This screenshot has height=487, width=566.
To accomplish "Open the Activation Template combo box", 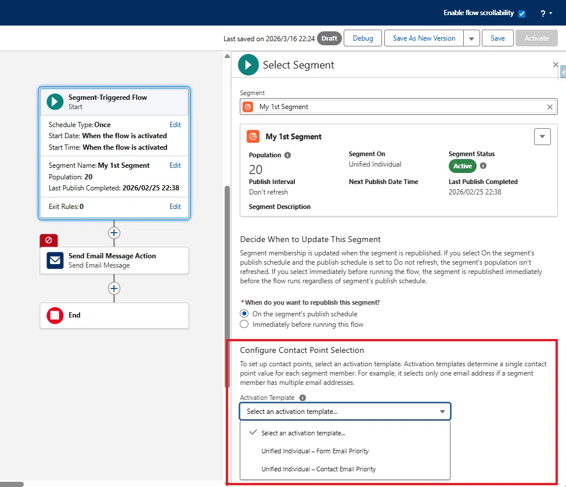I will click(345, 411).
